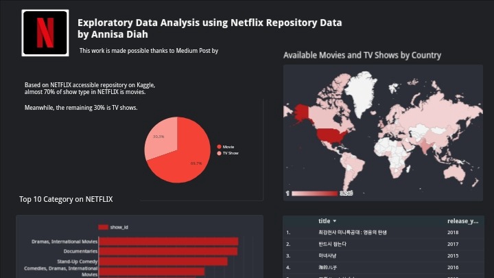494x278 pixels.
Task: Click release year 2017 in row 2
Action: coord(453,244)
